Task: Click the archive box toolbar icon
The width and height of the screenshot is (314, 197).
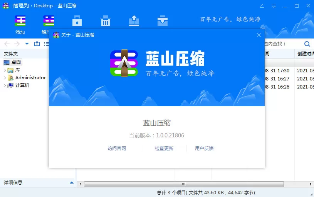Action: (x=163, y=21)
